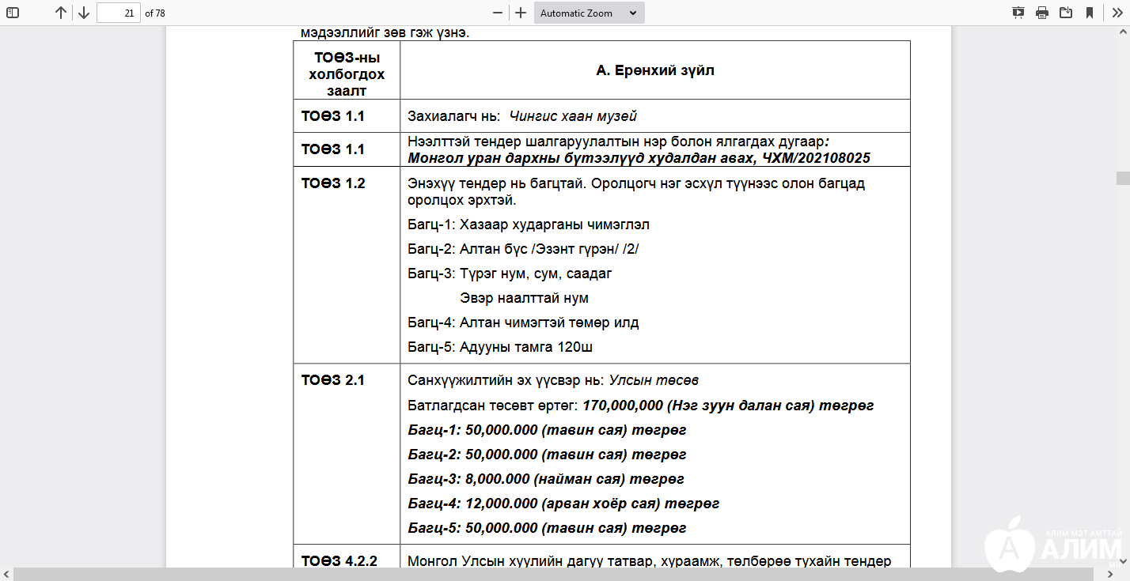
Task: Go to next page arrow
Action: (x=84, y=13)
